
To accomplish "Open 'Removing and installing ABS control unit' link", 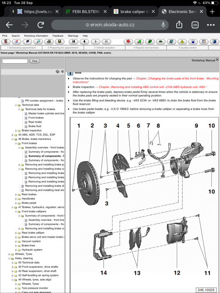I will 153,87.
